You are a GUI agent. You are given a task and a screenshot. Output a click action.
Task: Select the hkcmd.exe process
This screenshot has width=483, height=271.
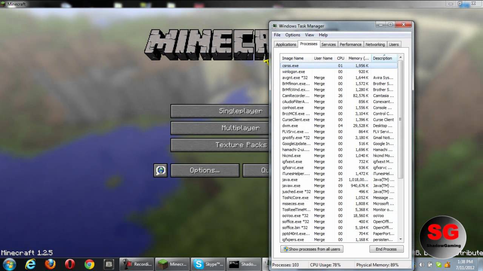point(339,155)
